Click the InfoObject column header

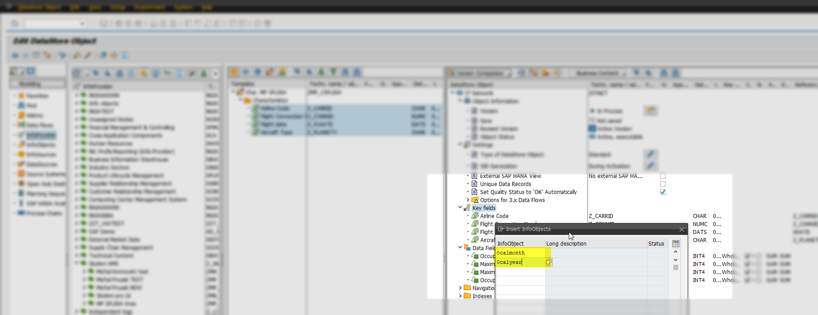(520, 244)
